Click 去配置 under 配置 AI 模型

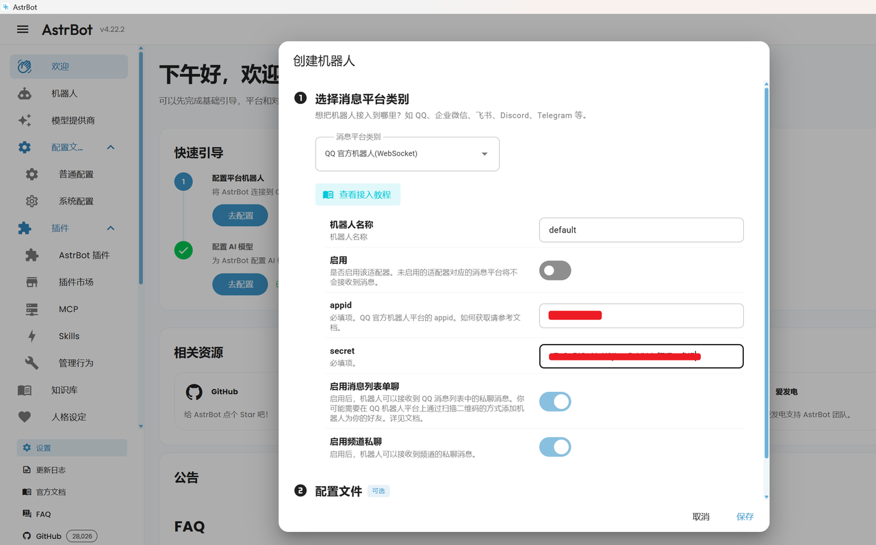(x=240, y=284)
